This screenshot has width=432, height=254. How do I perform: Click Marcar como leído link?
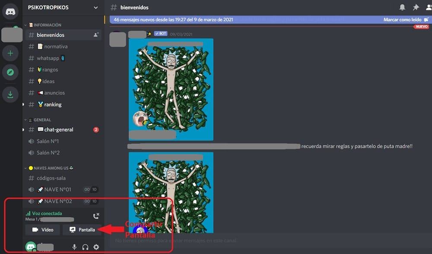[x=406, y=19]
